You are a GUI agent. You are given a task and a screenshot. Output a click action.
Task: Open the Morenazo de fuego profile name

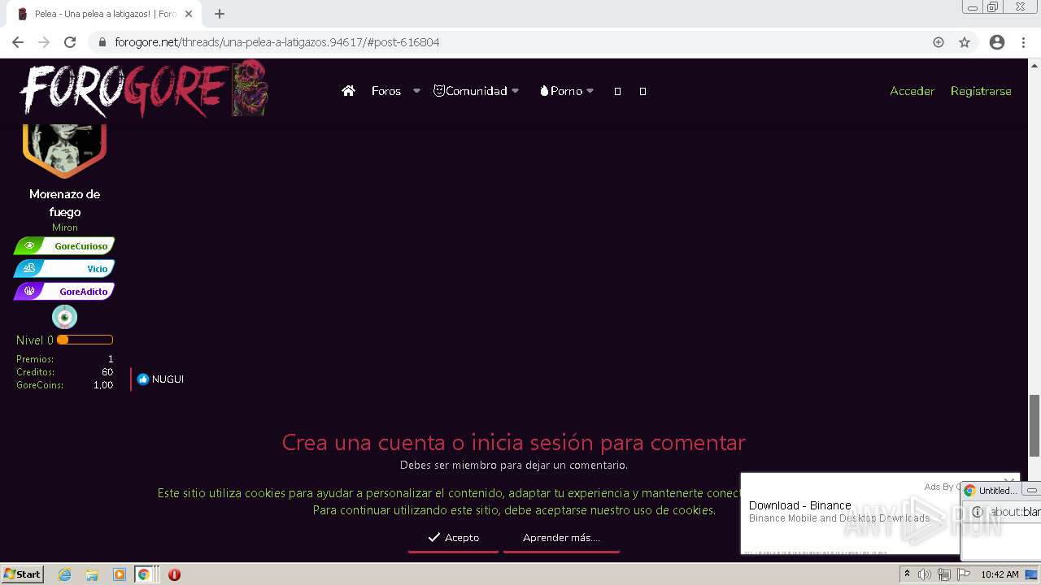click(65, 203)
